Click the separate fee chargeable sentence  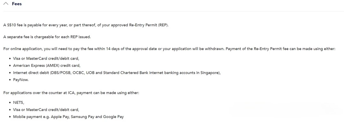[47, 37]
